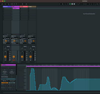The height and width of the screenshot is (94, 100).
Task: Select the 4 Audio track header
Action: point(32,7)
